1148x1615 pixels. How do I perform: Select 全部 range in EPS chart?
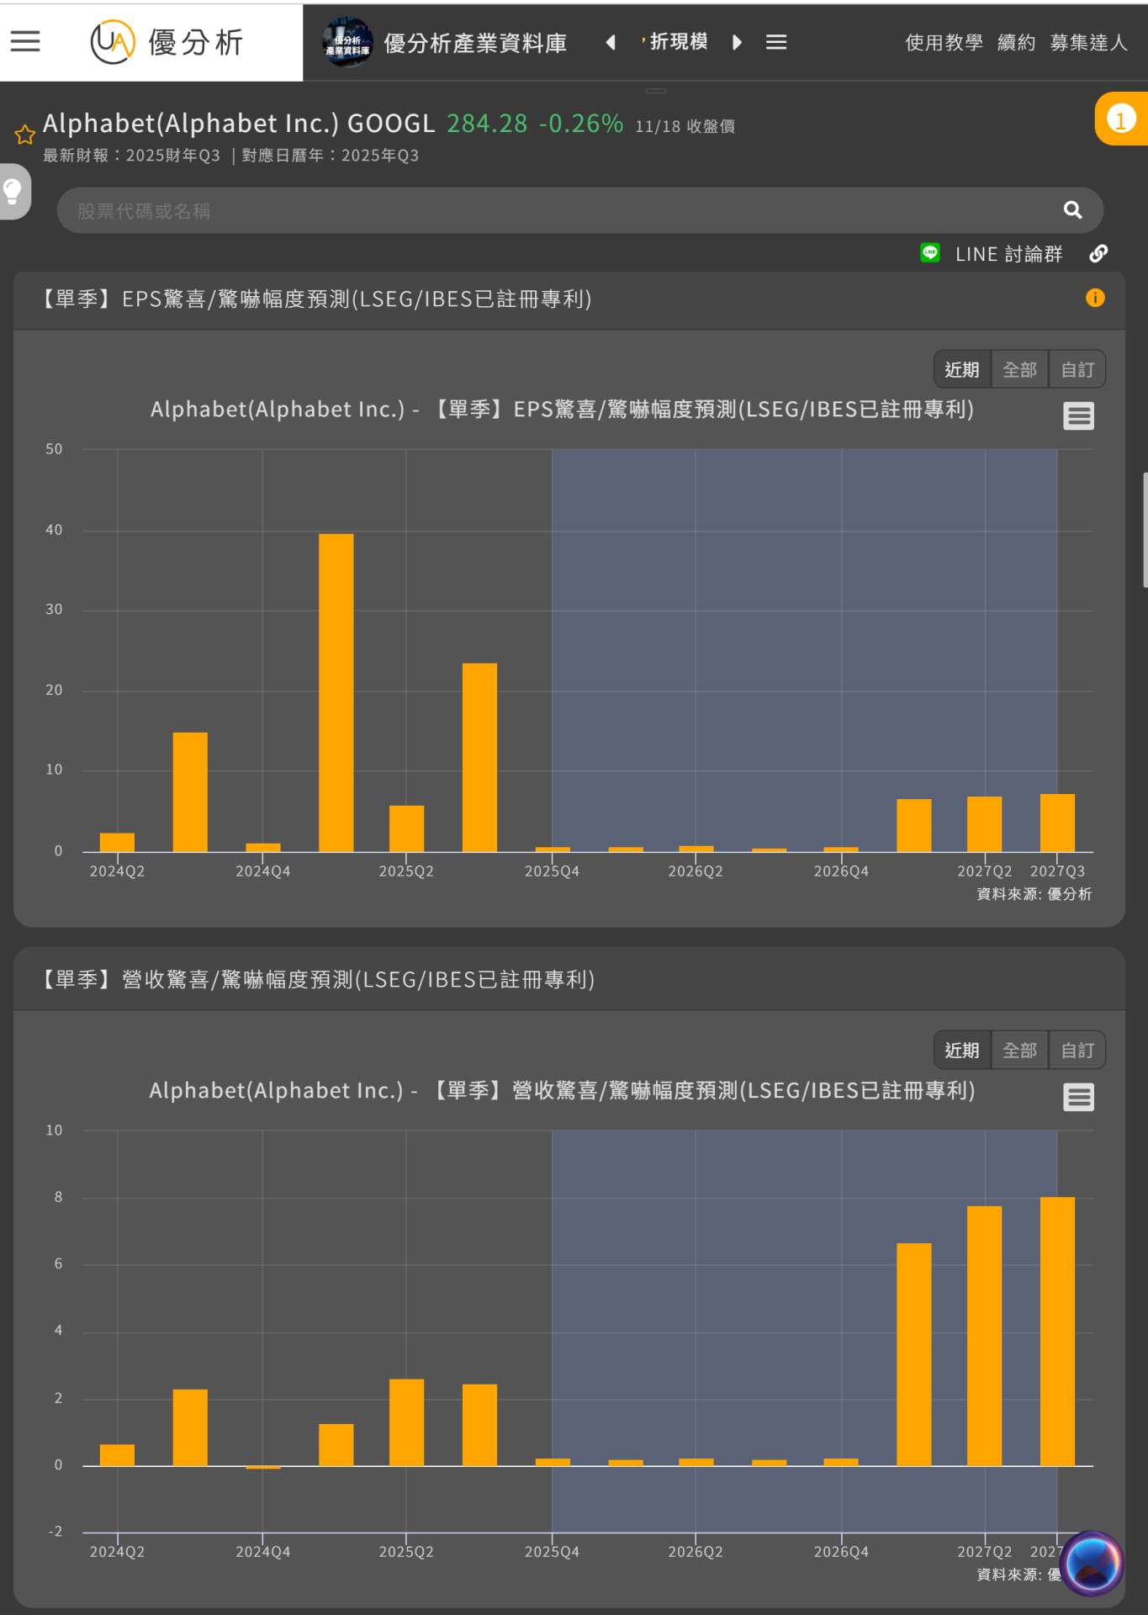point(1019,369)
